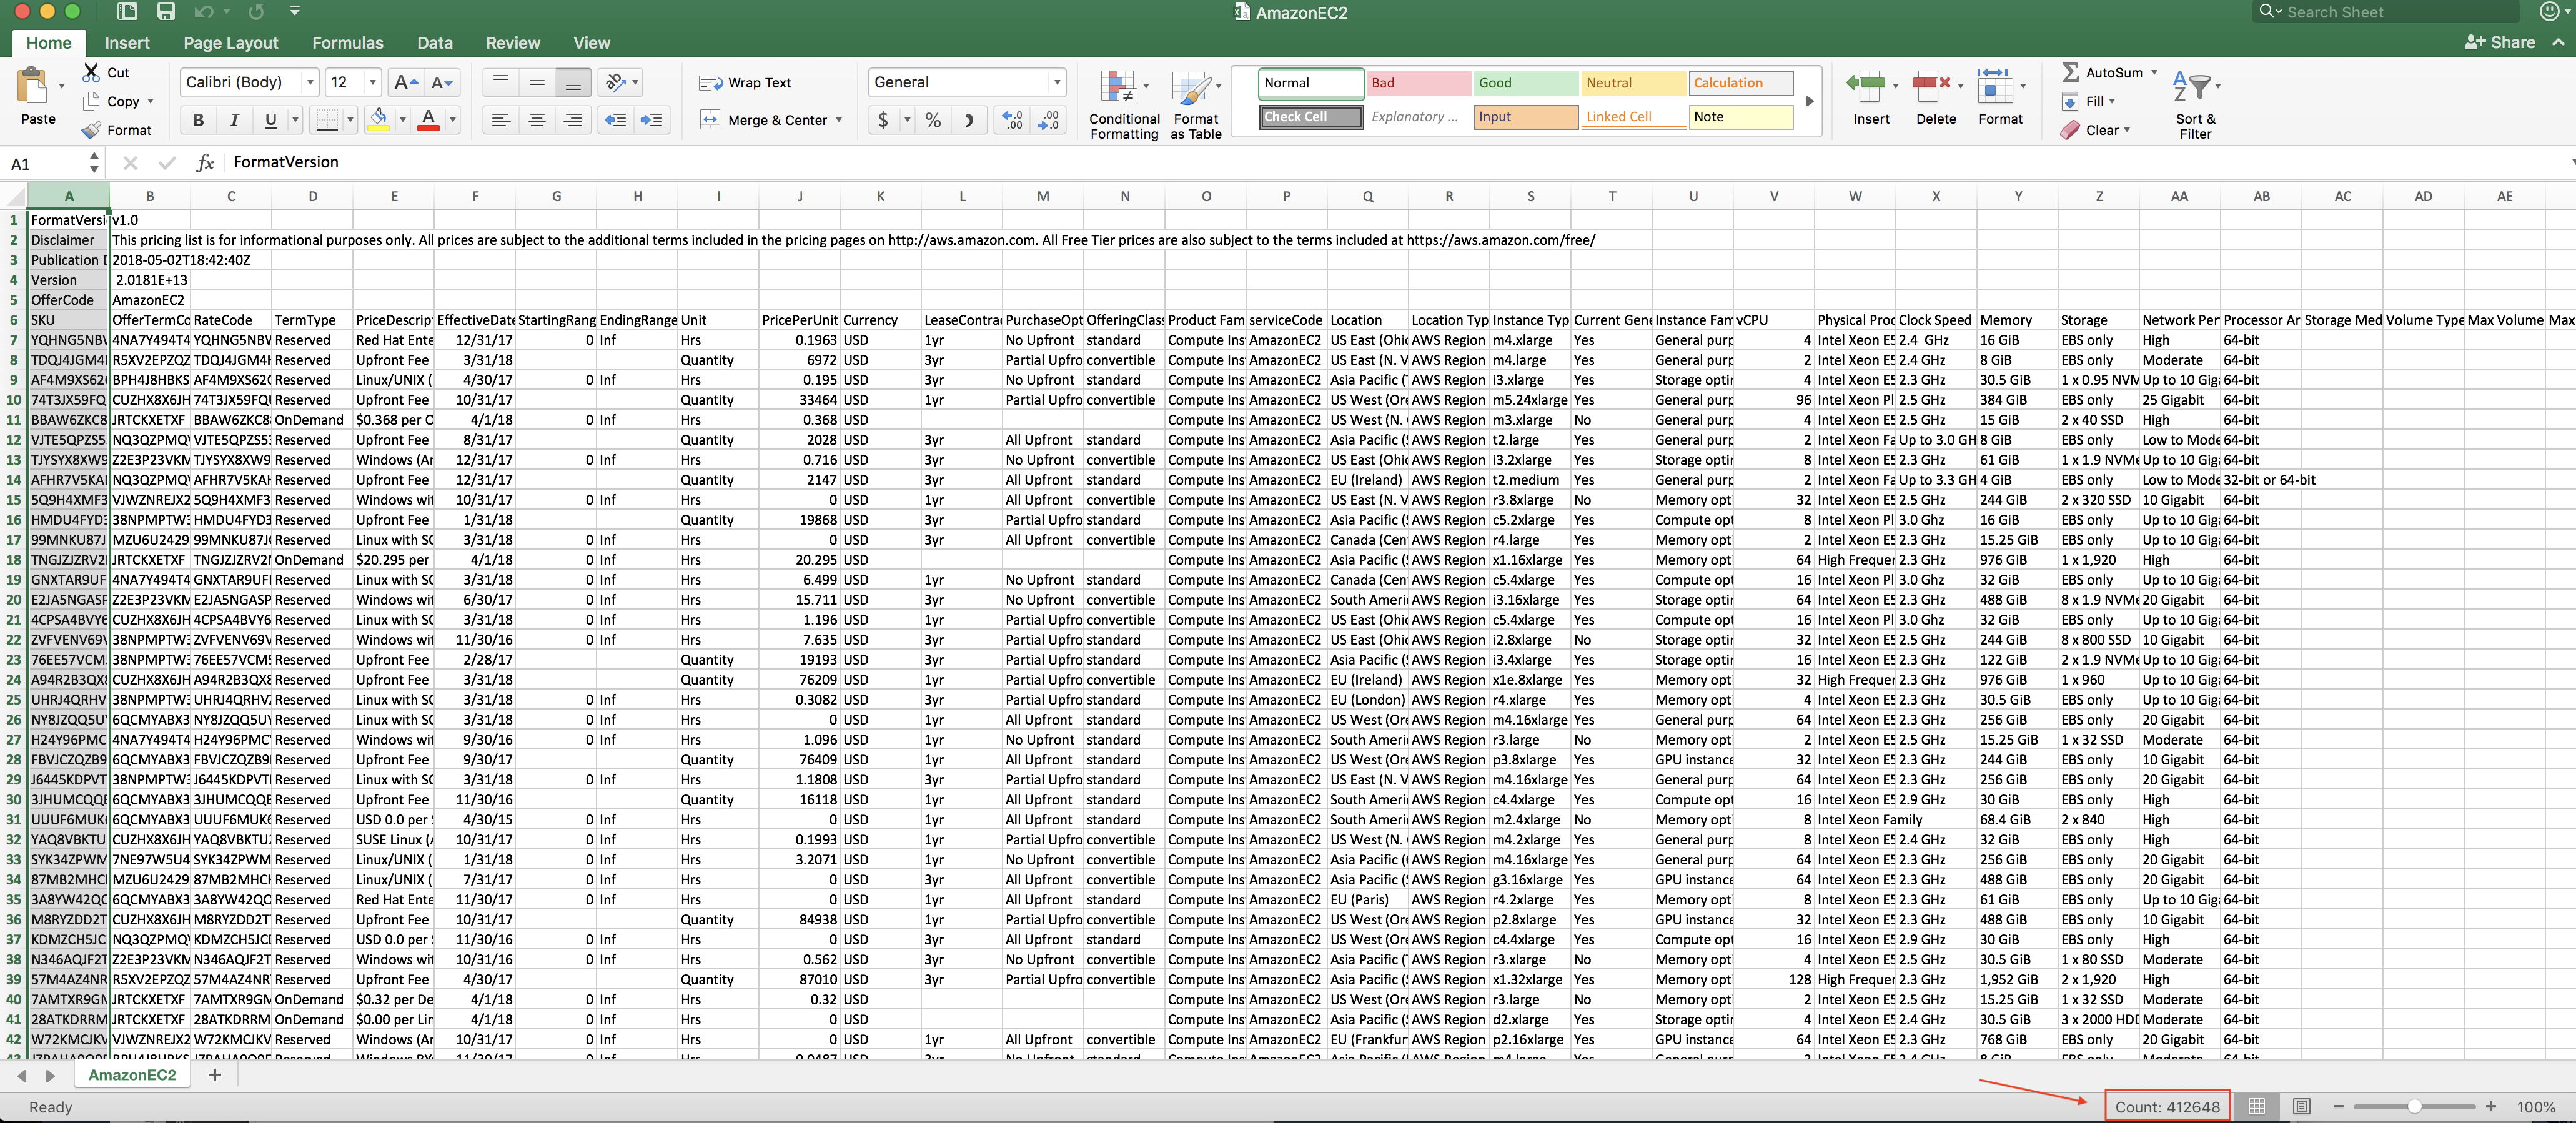
Task: Click the Share button
Action: click(x=2499, y=42)
